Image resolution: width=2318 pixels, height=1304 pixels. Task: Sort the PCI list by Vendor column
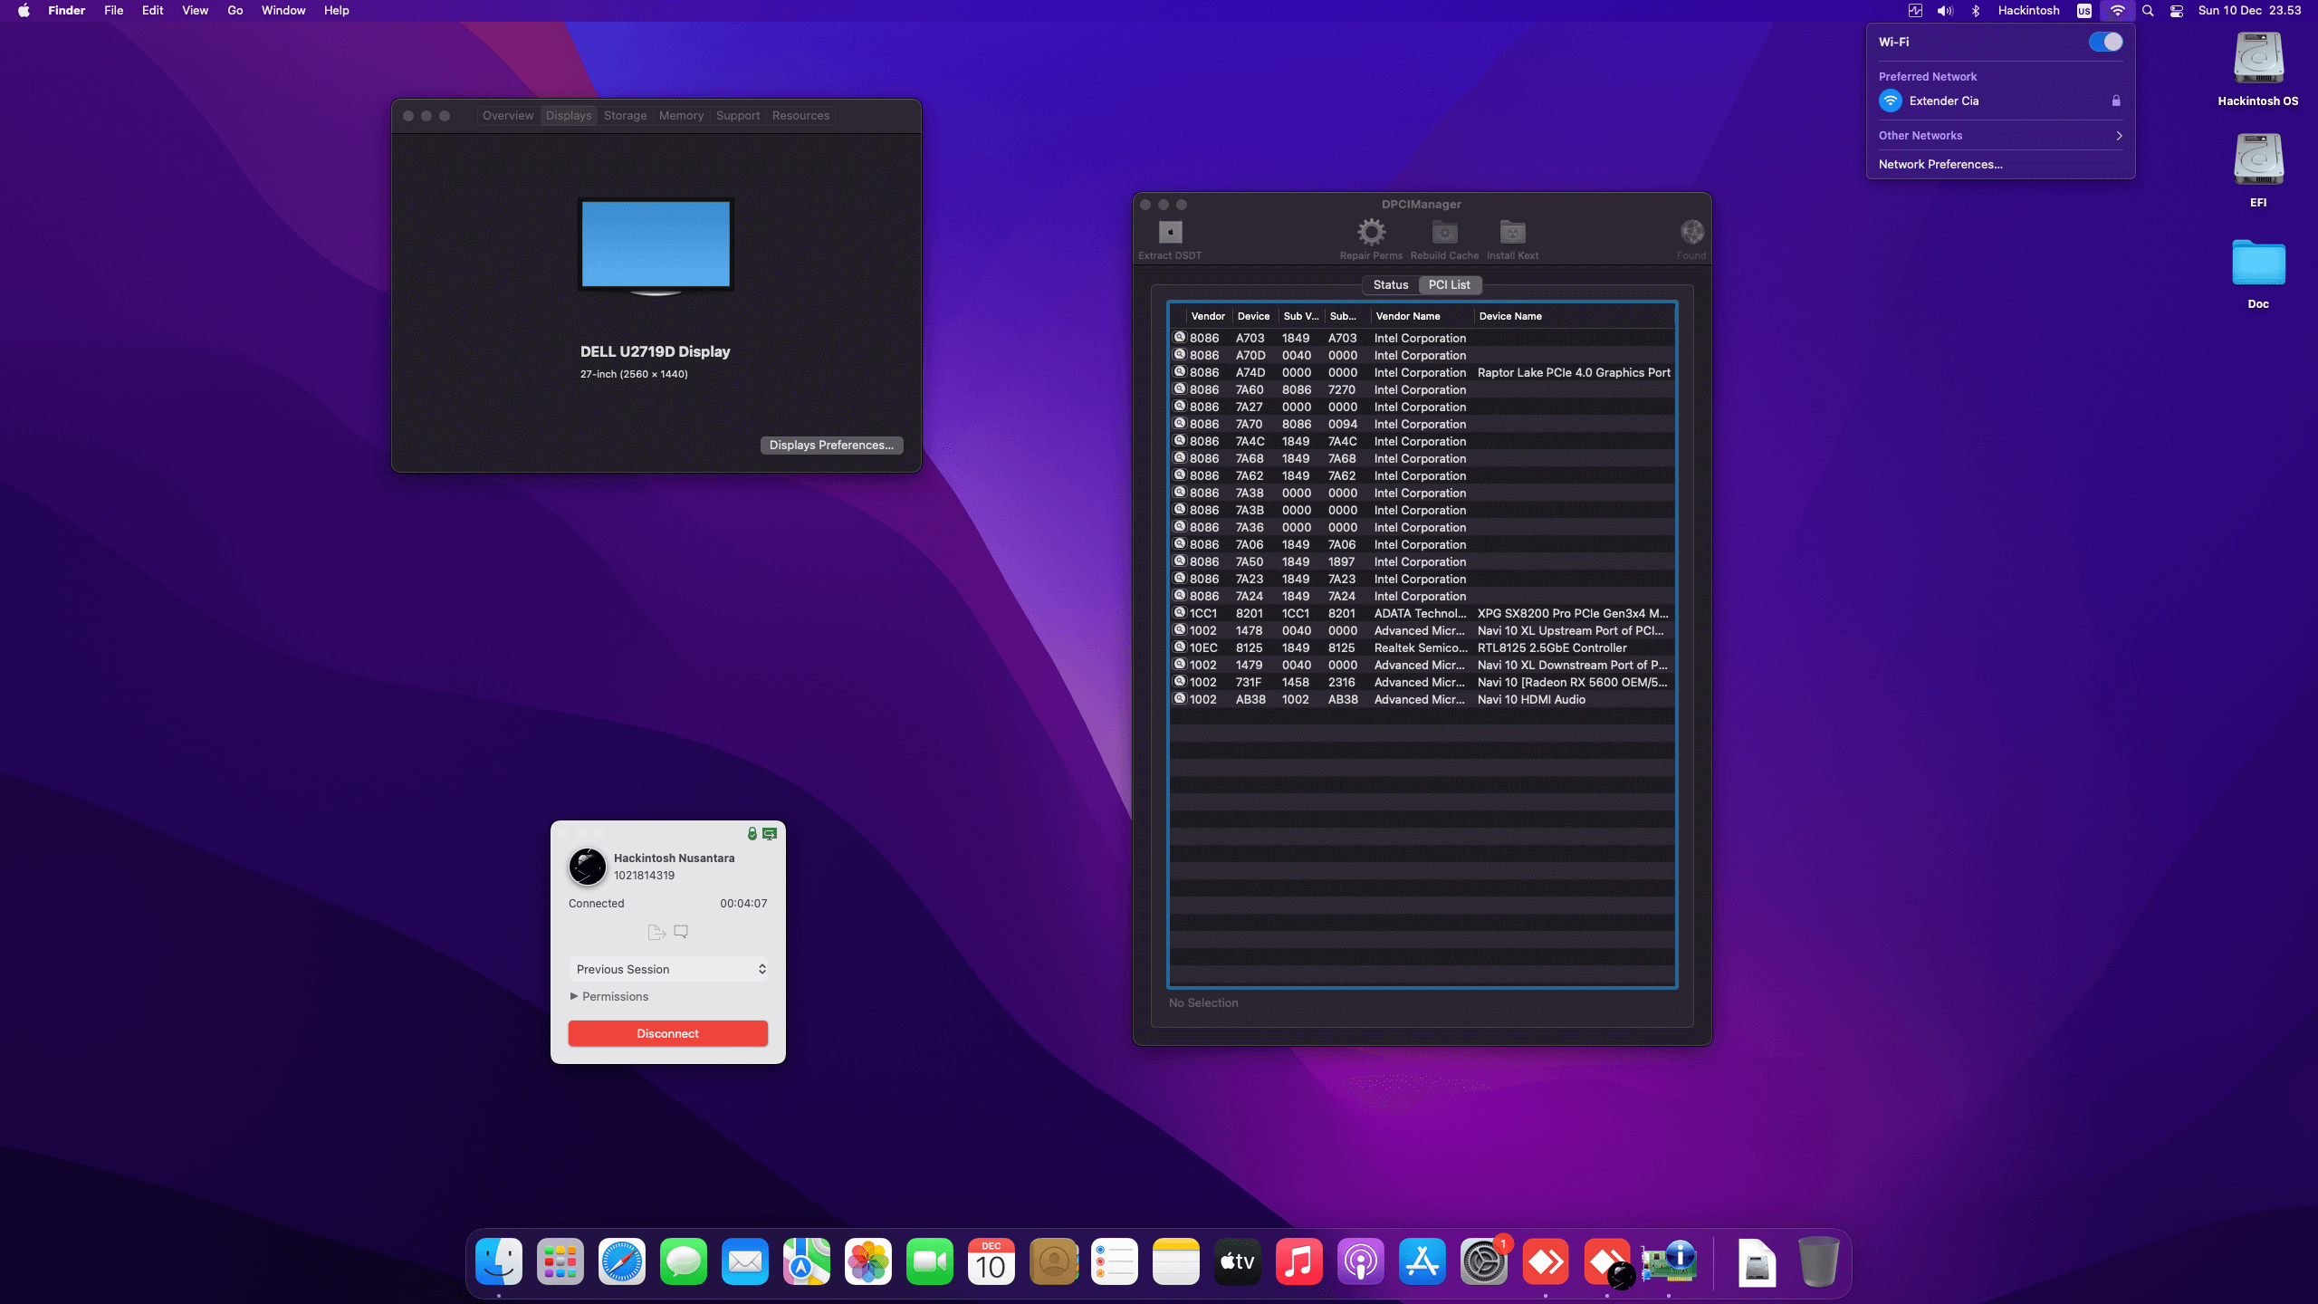pyautogui.click(x=1208, y=316)
